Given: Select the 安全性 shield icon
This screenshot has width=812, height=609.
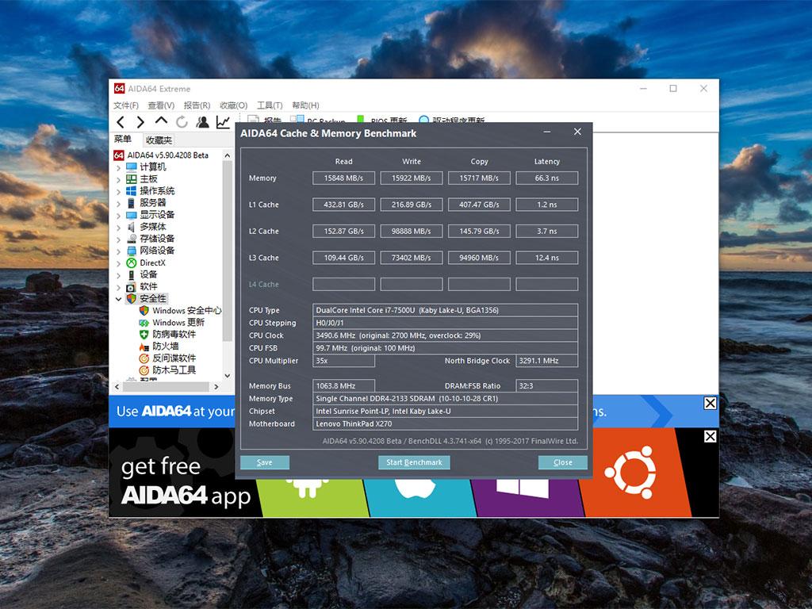Looking at the screenshot, I should (132, 298).
